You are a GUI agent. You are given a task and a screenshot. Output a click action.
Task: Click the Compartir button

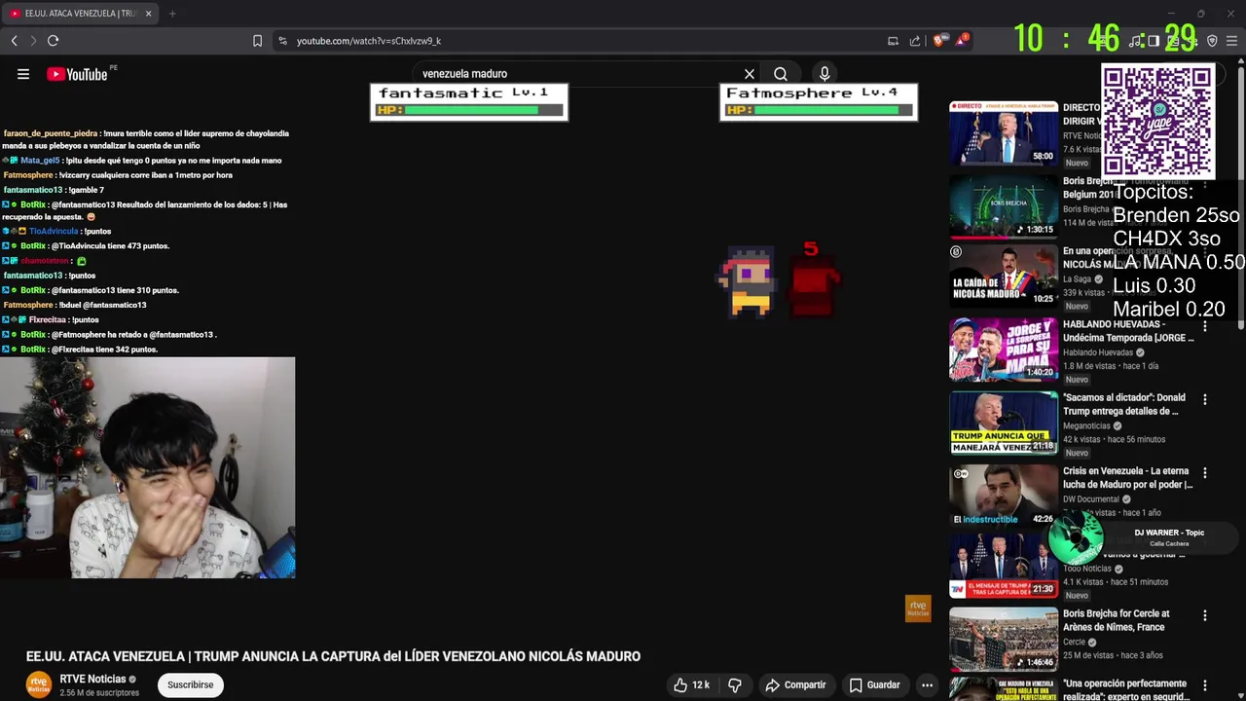(795, 685)
